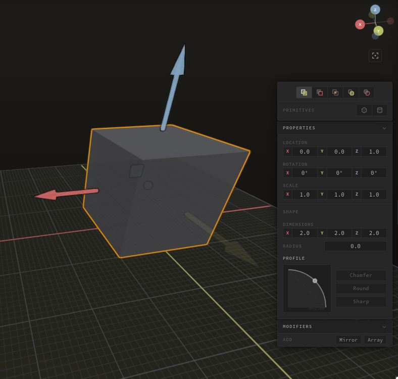This screenshot has width=398, height=379.
Task: Click the faded Y-axis move arrow
Action: 221,239
